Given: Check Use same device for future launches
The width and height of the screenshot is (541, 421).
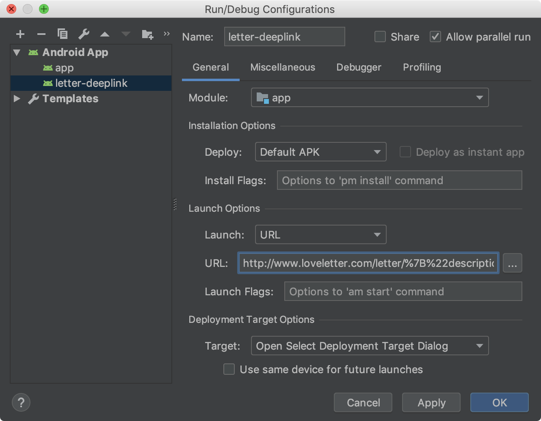Looking at the screenshot, I should [229, 369].
